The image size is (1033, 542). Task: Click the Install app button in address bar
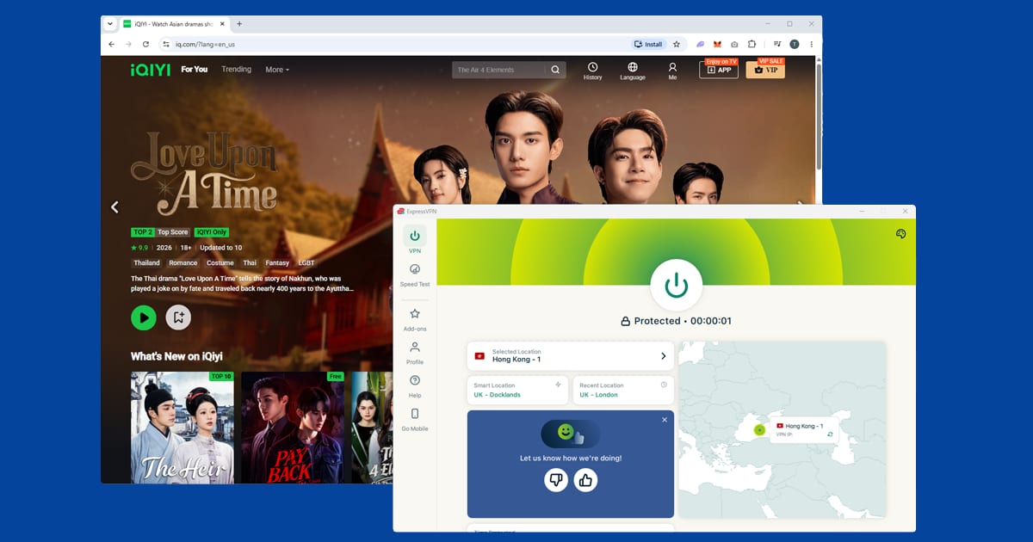tap(648, 44)
